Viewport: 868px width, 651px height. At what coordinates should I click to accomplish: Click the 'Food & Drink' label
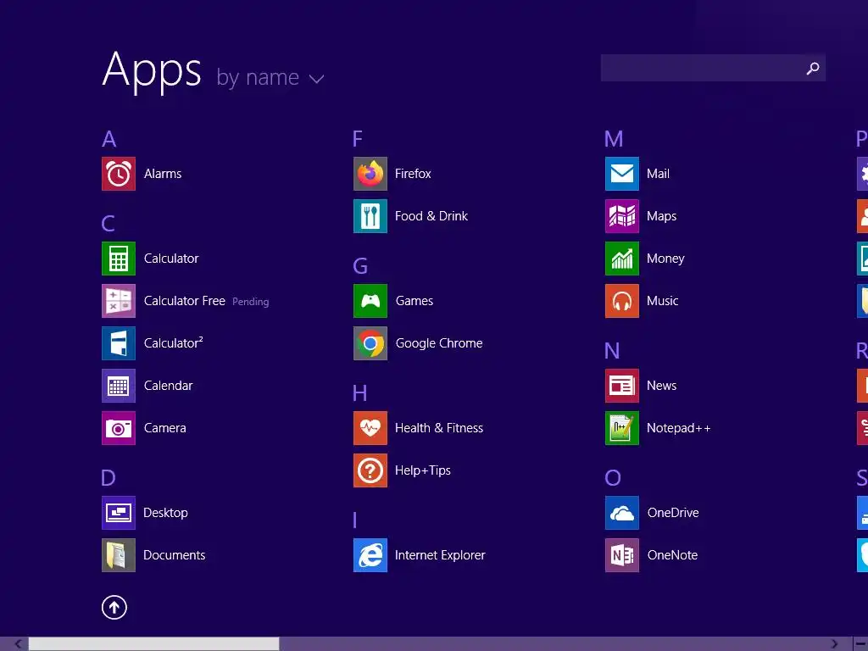pos(431,216)
